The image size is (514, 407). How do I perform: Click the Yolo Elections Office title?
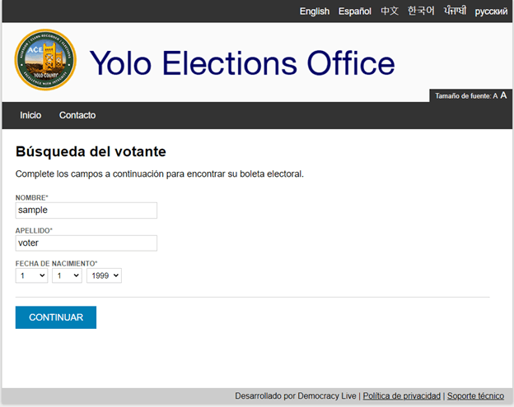point(242,62)
